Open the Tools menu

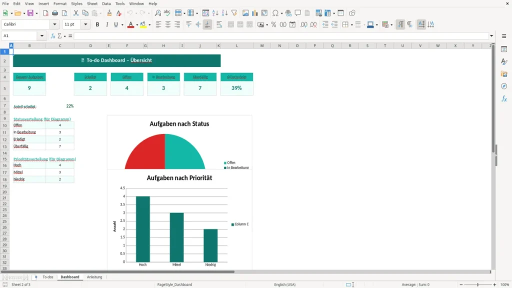[120, 3]
